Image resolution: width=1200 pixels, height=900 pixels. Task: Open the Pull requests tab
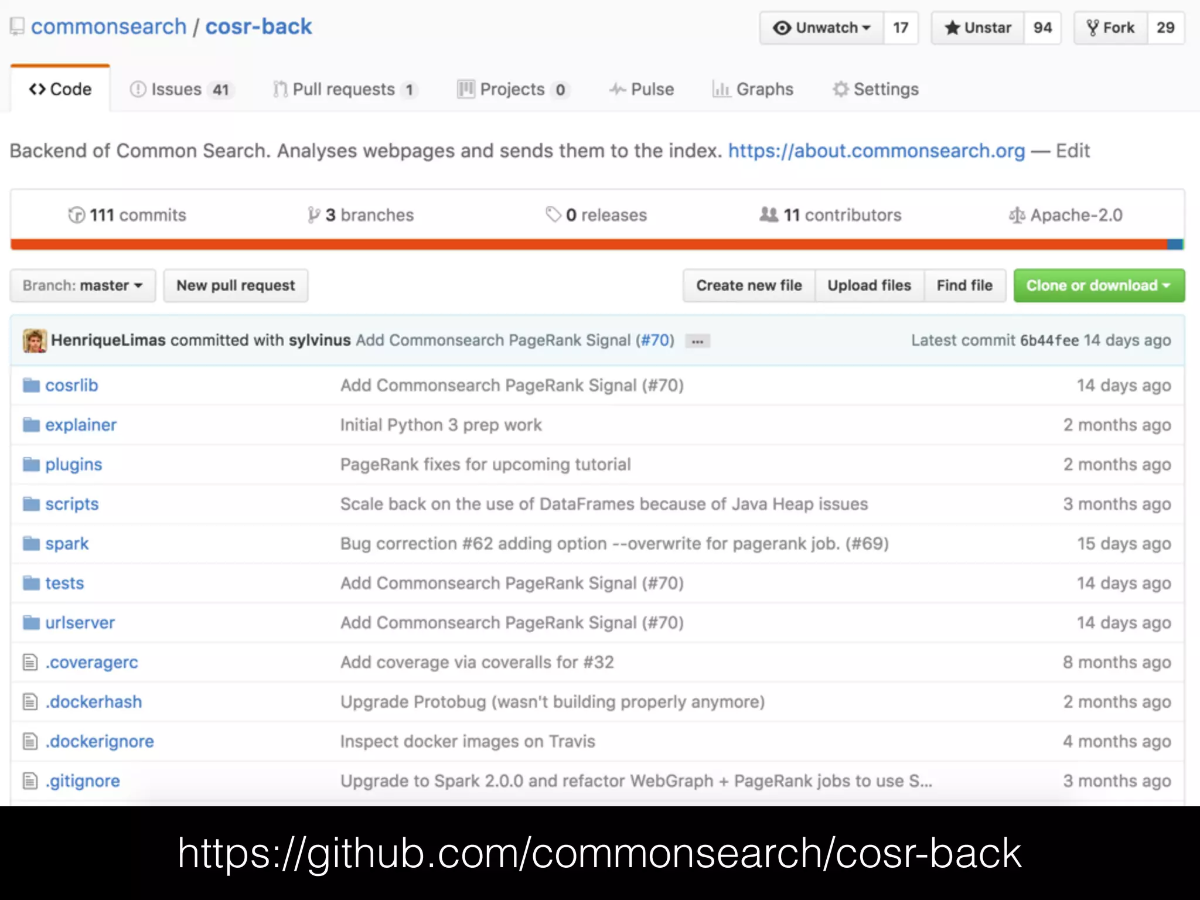345,89
